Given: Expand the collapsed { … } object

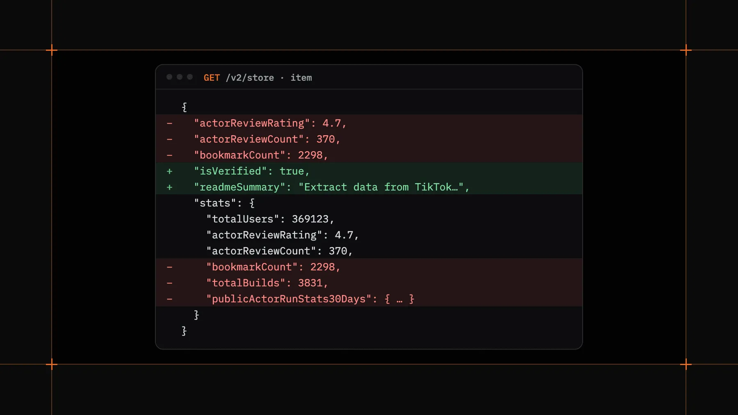Looking at the screenshot, I should [399, 299].
